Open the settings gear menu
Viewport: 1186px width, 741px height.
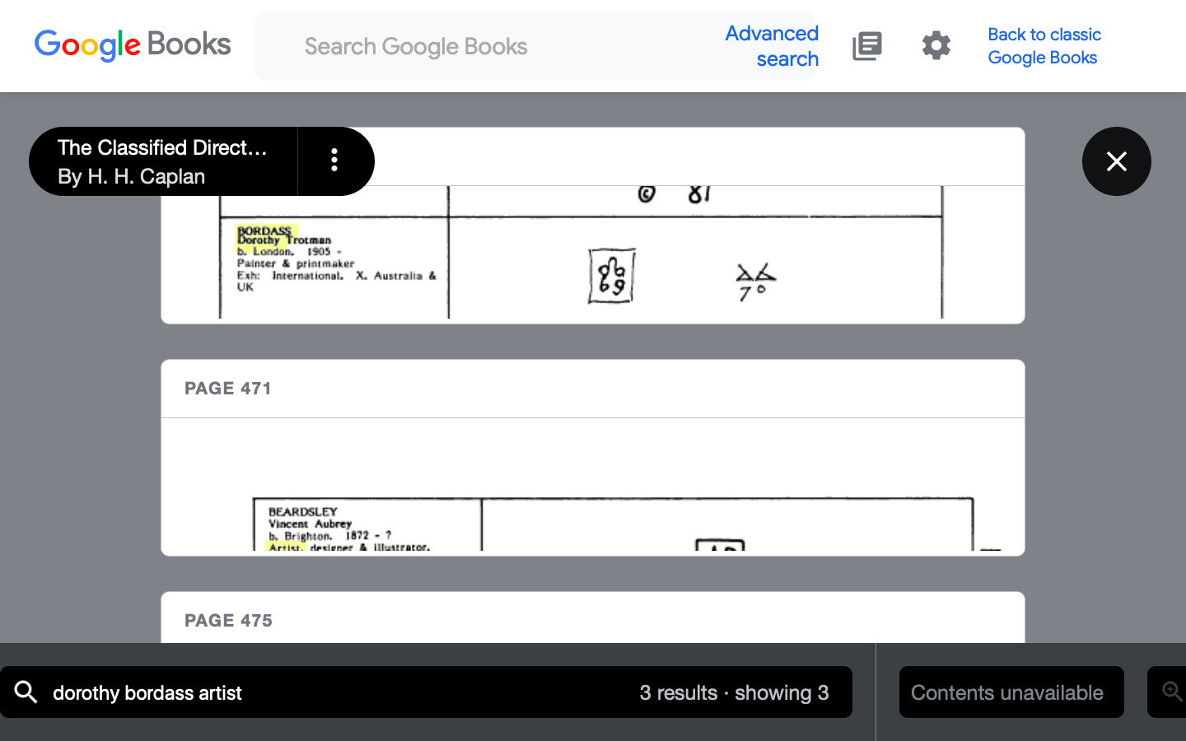click(x=936, y=46)
